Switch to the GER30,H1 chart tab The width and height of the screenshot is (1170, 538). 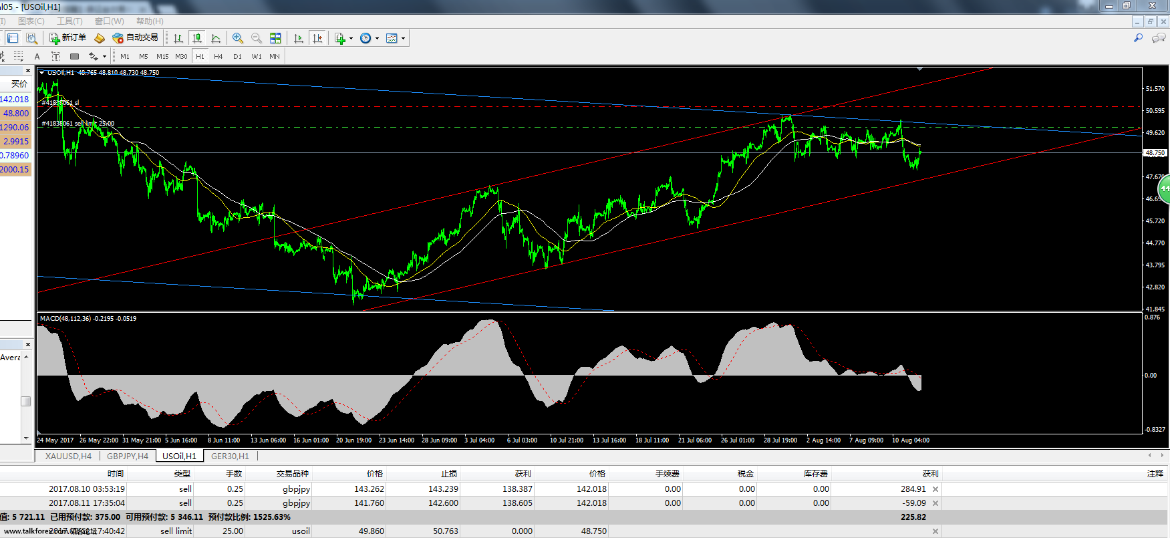[x=230, y=456]
